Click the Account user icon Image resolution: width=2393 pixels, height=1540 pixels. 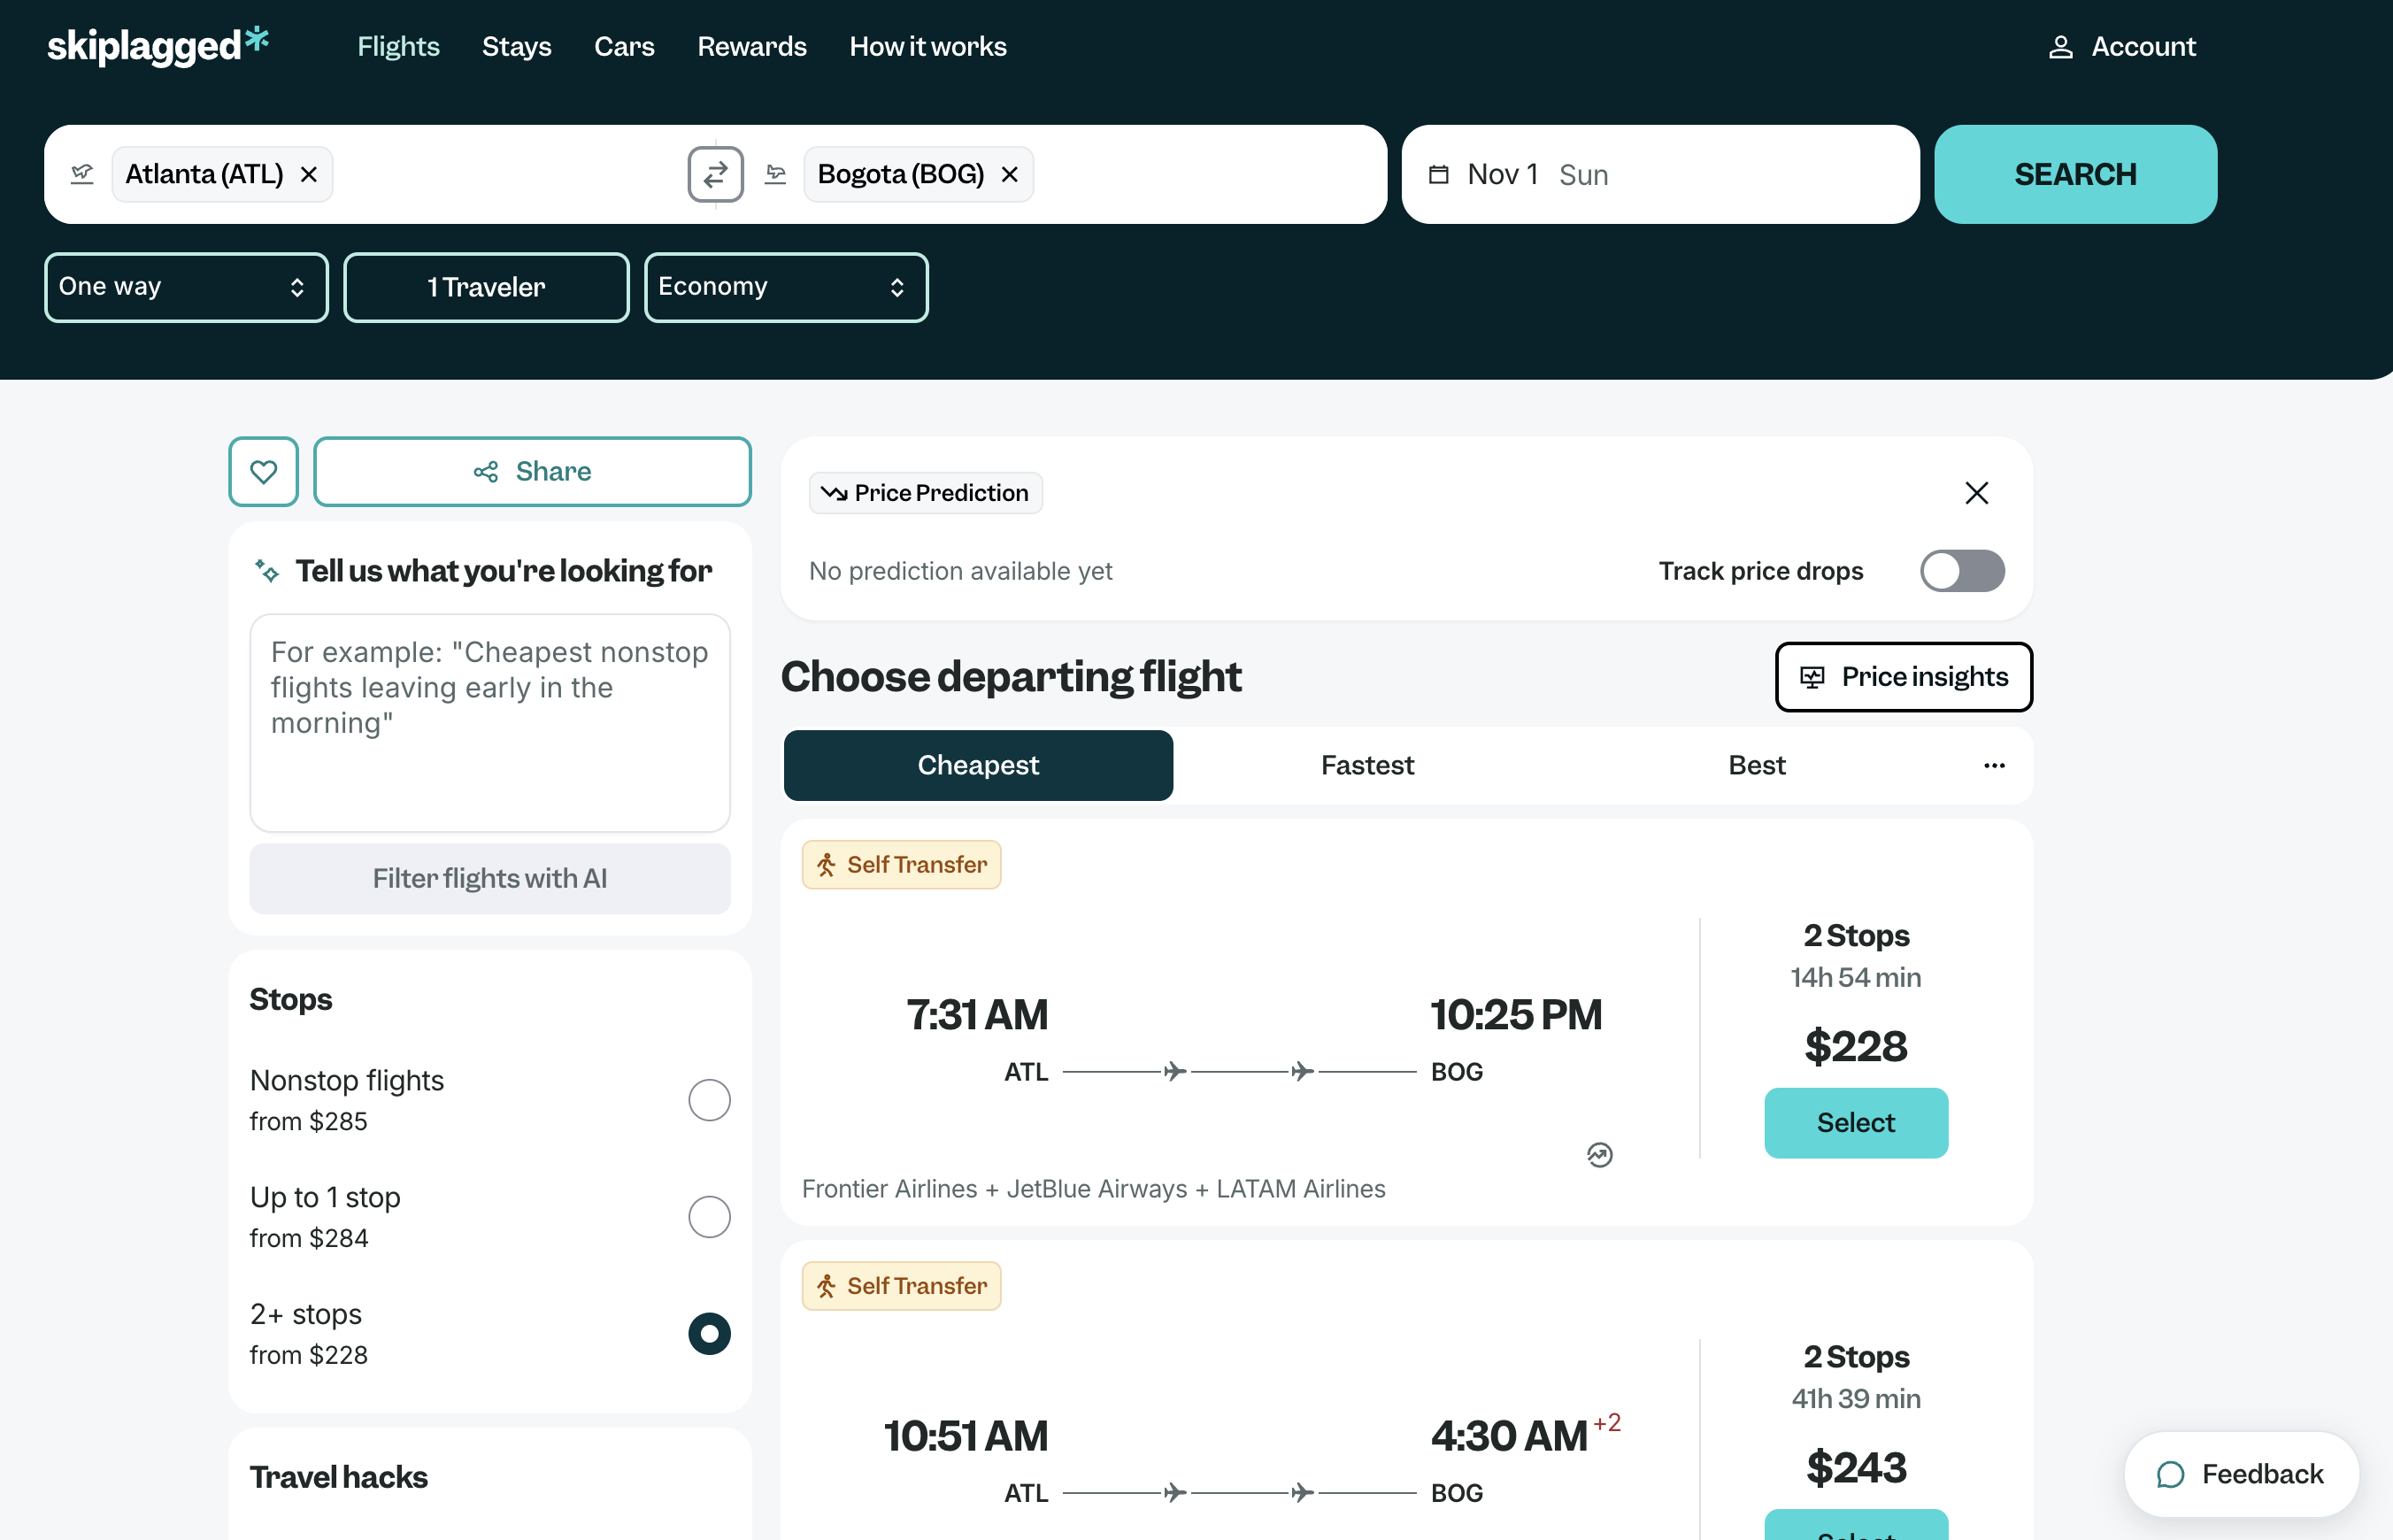click(2060, 47)
